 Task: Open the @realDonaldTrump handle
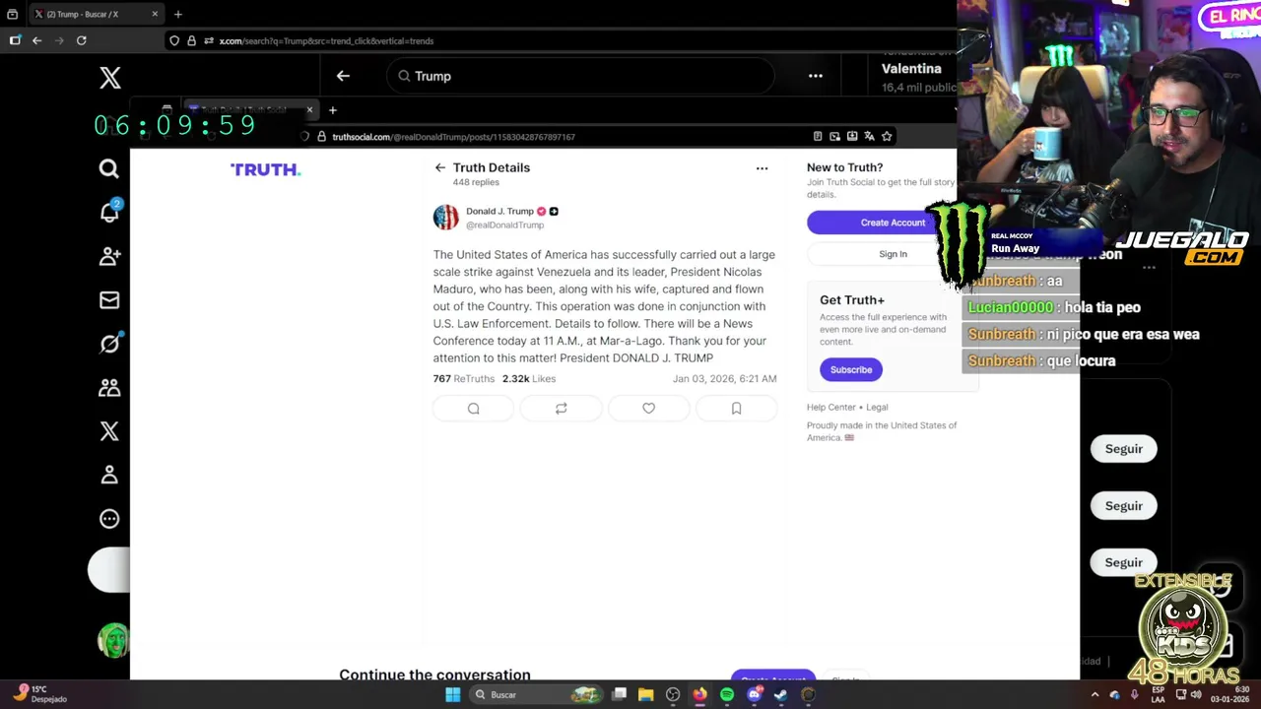[x=504, y=226]
